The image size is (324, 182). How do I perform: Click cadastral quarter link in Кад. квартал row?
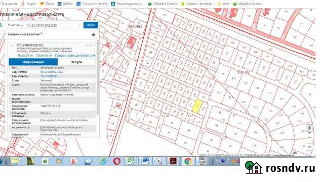(49, 76)
